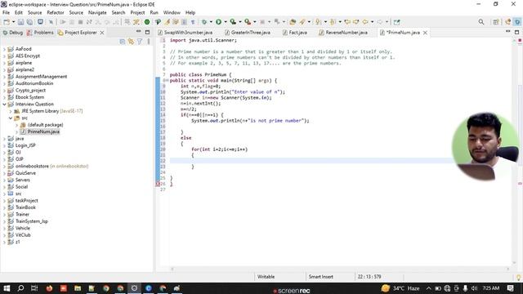Collapse the src folder node
Viewport: 523px width, 294px height.
tap(11, 118)
